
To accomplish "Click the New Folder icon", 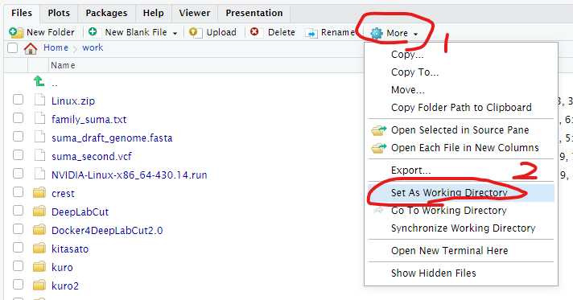I will click(16, 32).
